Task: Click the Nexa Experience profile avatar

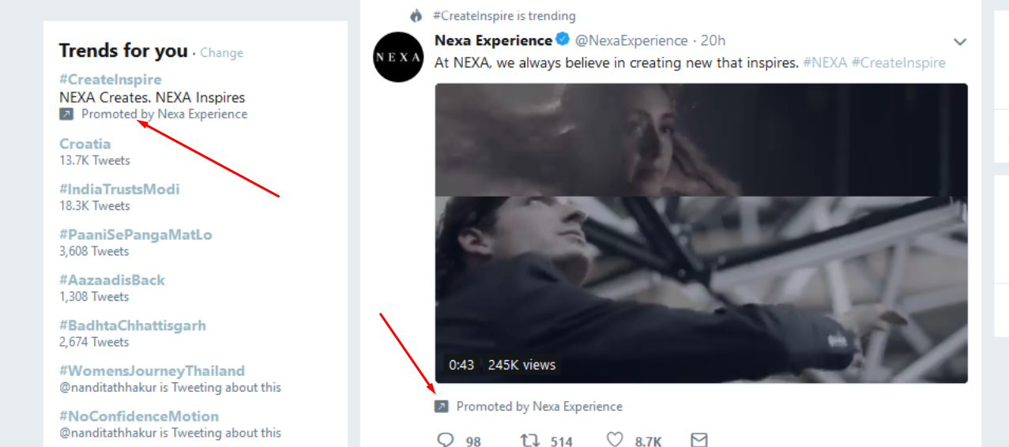Action: click(x=398, y=57)
